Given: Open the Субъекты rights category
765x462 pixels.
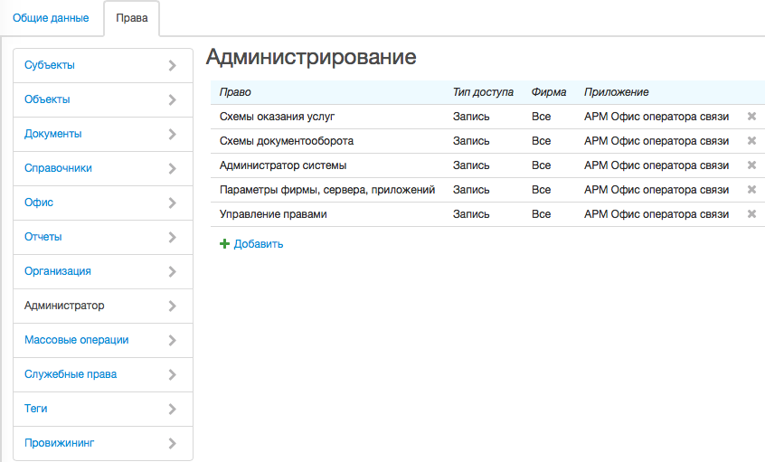Looking at the screenshot, I should pyautogui.click(x=103, y=65).
